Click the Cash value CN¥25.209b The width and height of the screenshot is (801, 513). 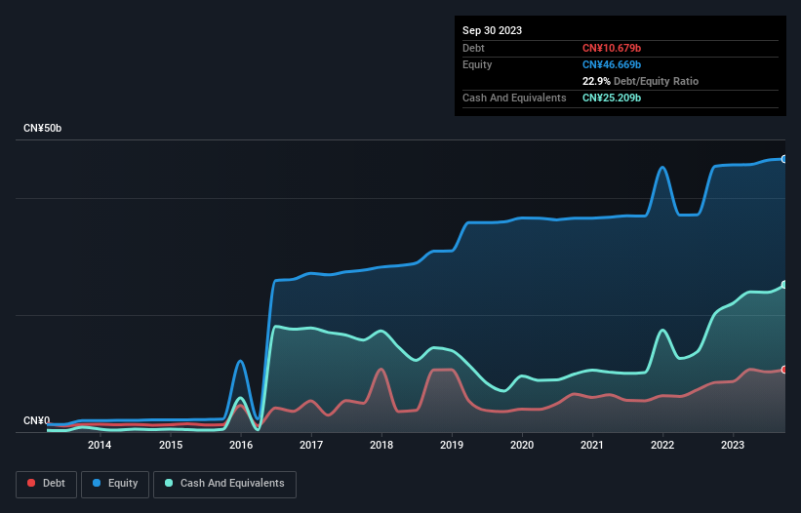(x=612, y=98)
